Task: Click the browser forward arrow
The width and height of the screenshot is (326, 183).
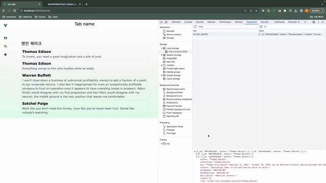Action: (9, 11)
